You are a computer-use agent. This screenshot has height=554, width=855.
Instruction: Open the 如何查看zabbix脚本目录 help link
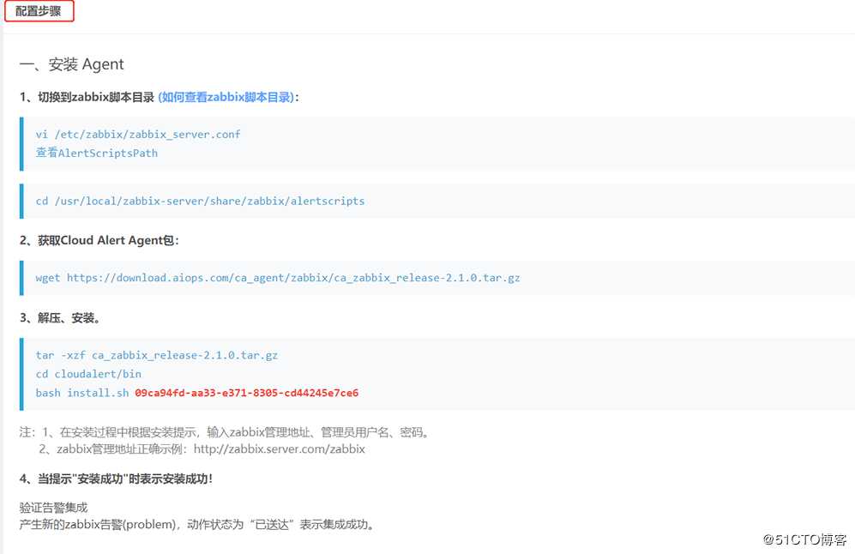click(x=226, y=97)
